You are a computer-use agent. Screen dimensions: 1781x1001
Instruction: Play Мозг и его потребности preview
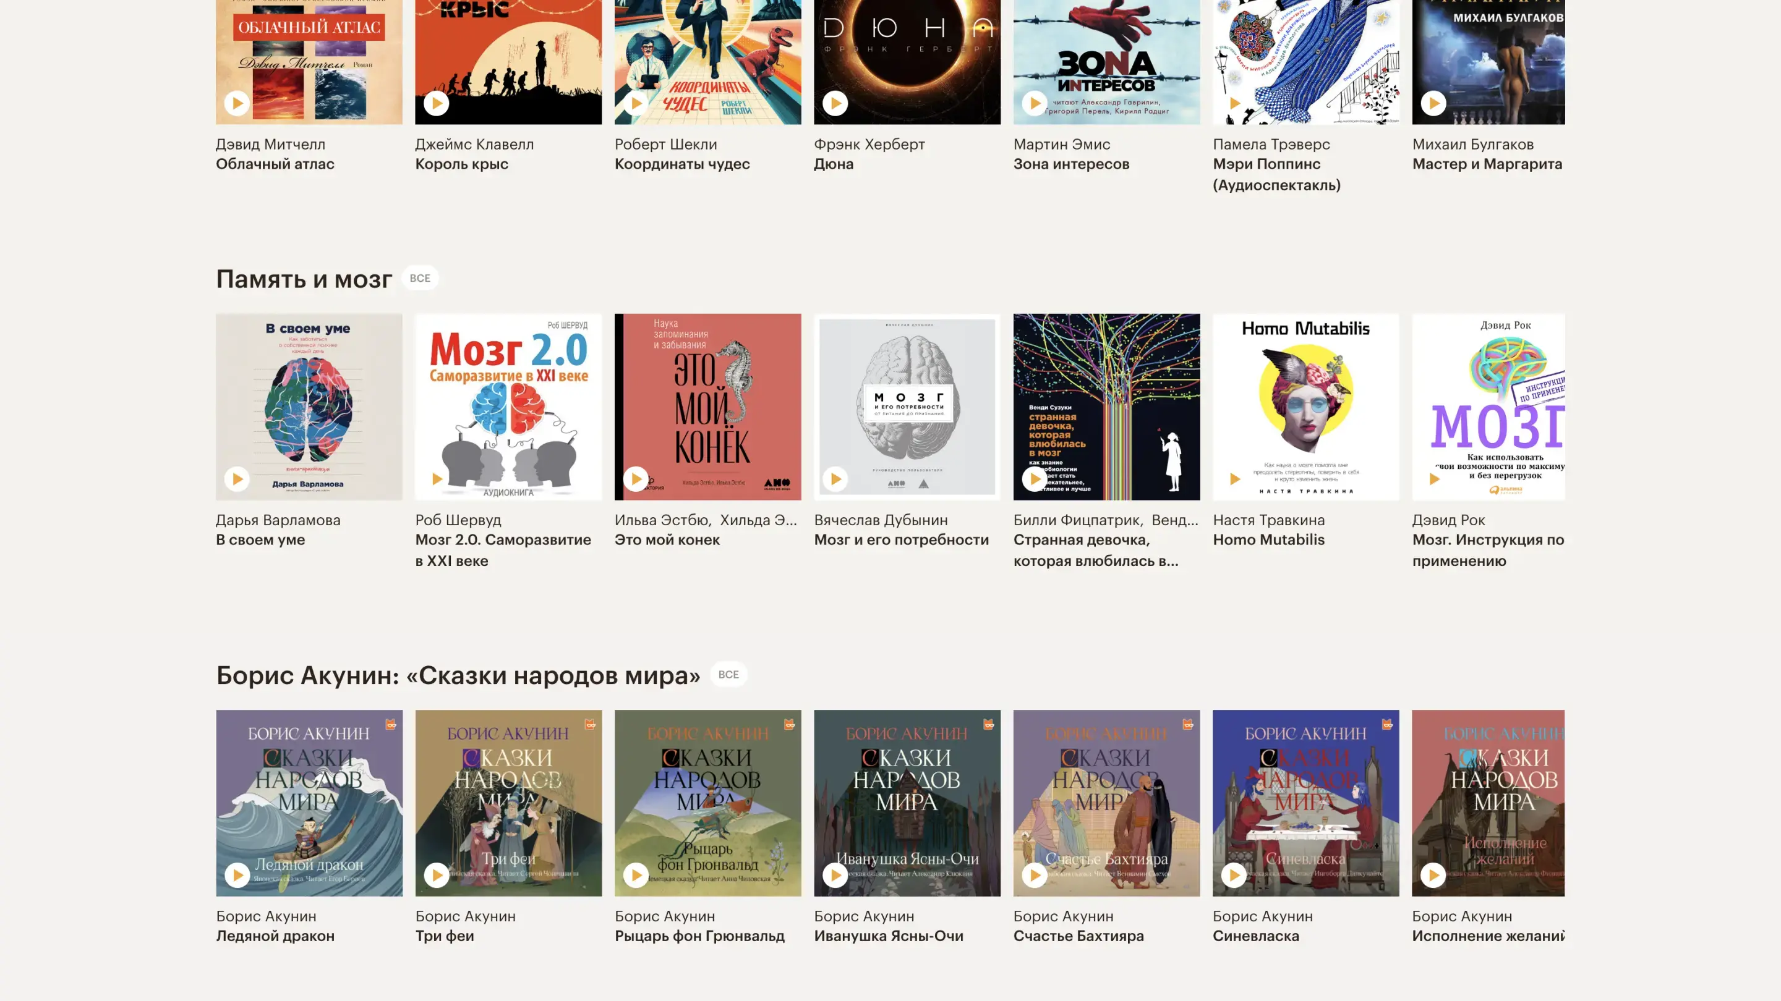click(x=835, y=479)
